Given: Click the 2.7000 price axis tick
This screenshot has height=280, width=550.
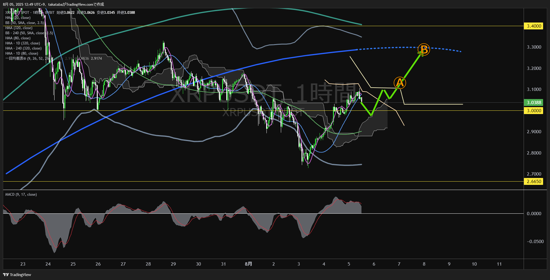Looking at the screenshot, I should point(534,174).
